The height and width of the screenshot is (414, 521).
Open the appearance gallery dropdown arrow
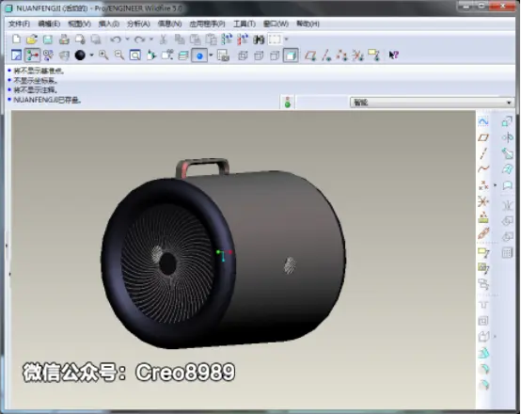coord(91,56)
